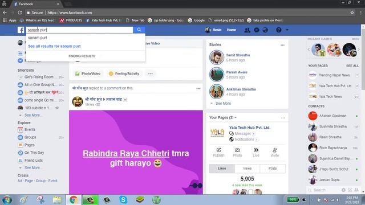Click Live video icon for page
Screen dimensions: 365x205
(x=256, y=153)
